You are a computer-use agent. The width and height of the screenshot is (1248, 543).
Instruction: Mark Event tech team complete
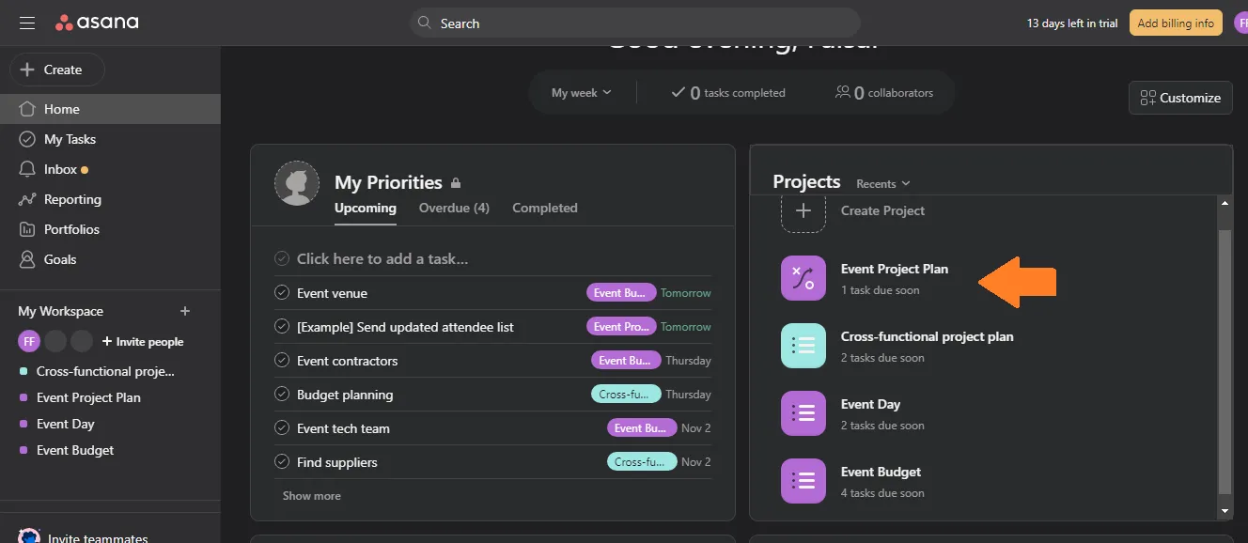pyautogui.click(x=281, y=428)
